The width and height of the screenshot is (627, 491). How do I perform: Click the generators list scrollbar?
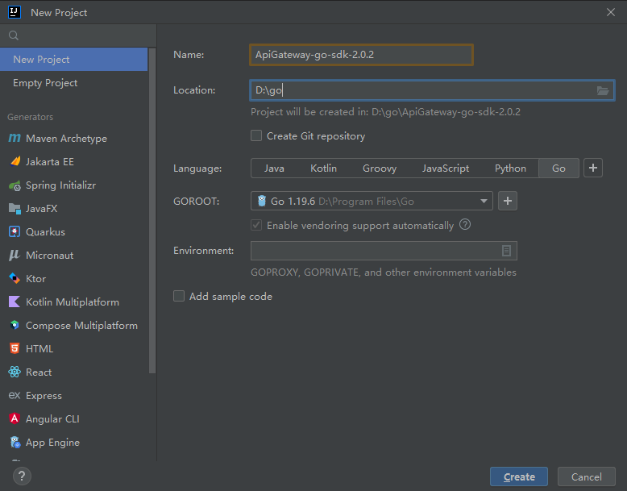pyautogui.click(x=152, y=242)
